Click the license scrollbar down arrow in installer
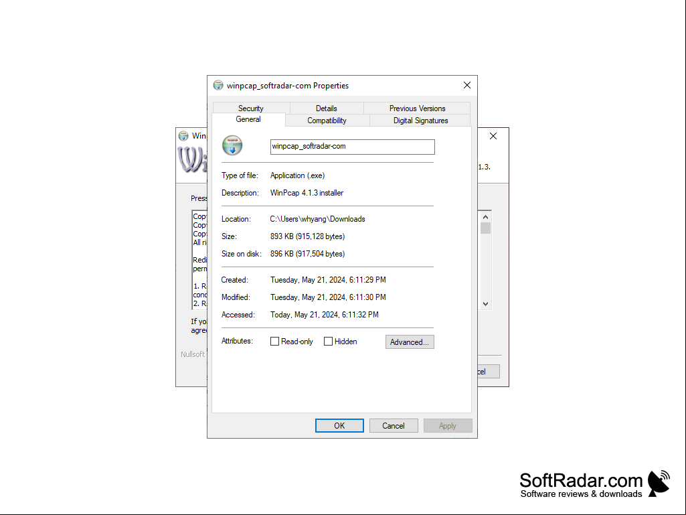 [486, 304]
